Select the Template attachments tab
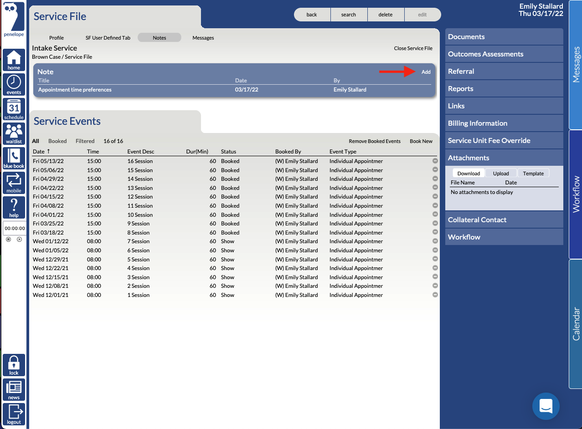The image size is (582, 429). 533,173
